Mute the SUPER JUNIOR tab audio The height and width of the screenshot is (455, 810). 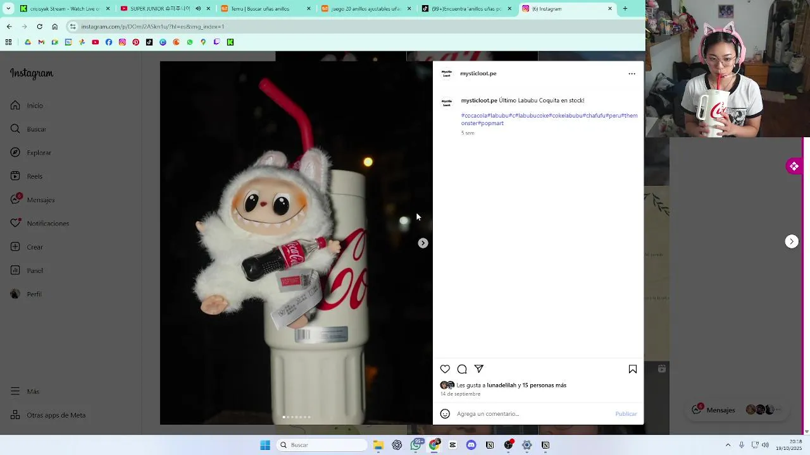click(x=198, y=9)
